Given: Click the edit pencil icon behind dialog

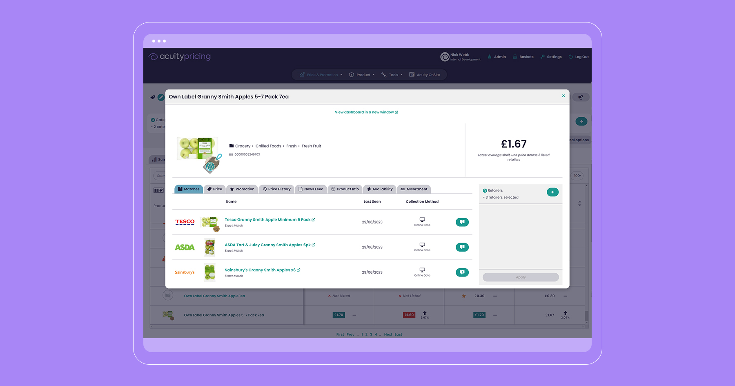Looking at the screenshot, I should [x=161, y=97].
